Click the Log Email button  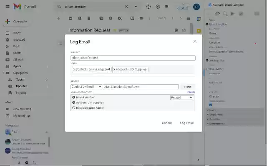[186, 123]
